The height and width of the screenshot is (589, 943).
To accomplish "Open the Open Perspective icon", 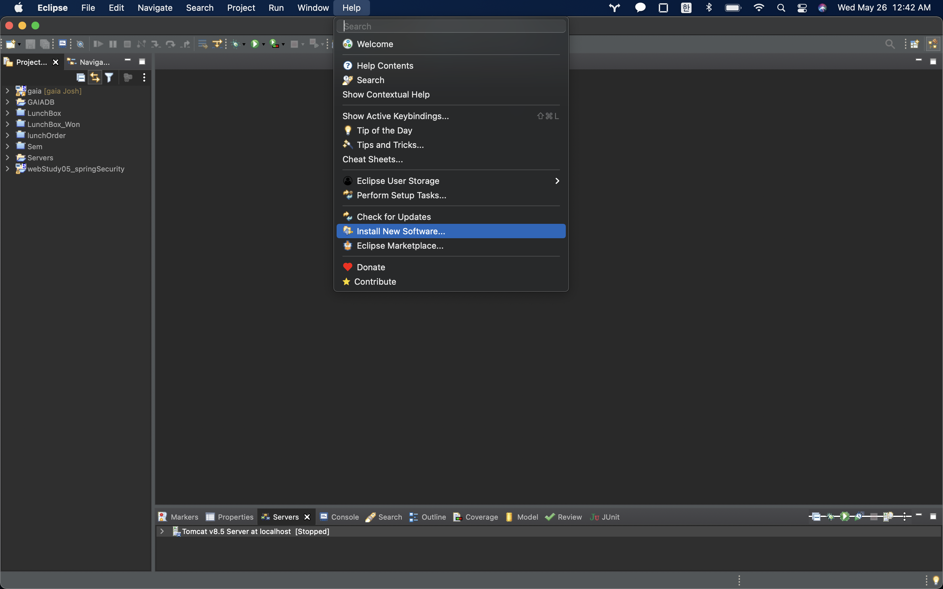I will pos(915,44).
